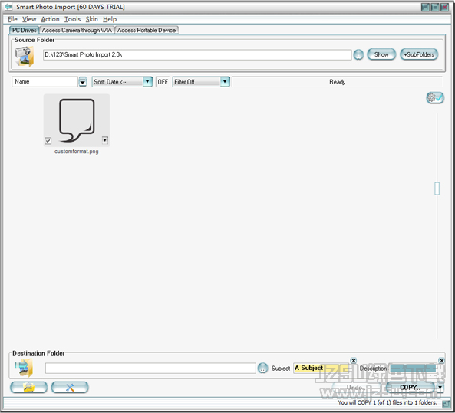455x413 pixels.
Task: Click the tools wrench button at bottom
Action: [70, 388]
